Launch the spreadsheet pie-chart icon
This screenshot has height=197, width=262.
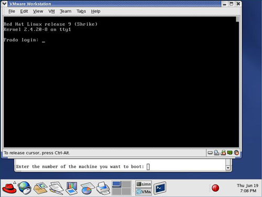[88, 188]
